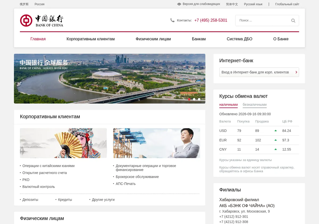Switch to the безналичными rates tab
This screenshot has width=319, height=224.
[x=255, y=105]
